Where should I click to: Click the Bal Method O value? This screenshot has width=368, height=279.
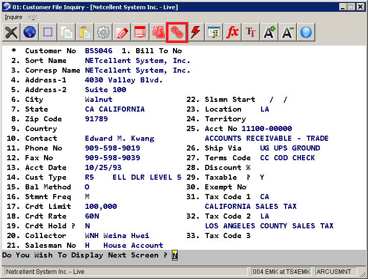click(87, 187)
